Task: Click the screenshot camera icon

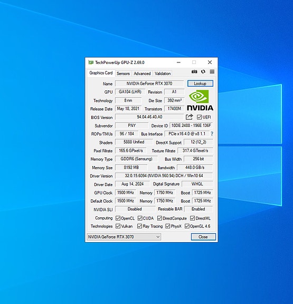Action: (x=194, y=72)
